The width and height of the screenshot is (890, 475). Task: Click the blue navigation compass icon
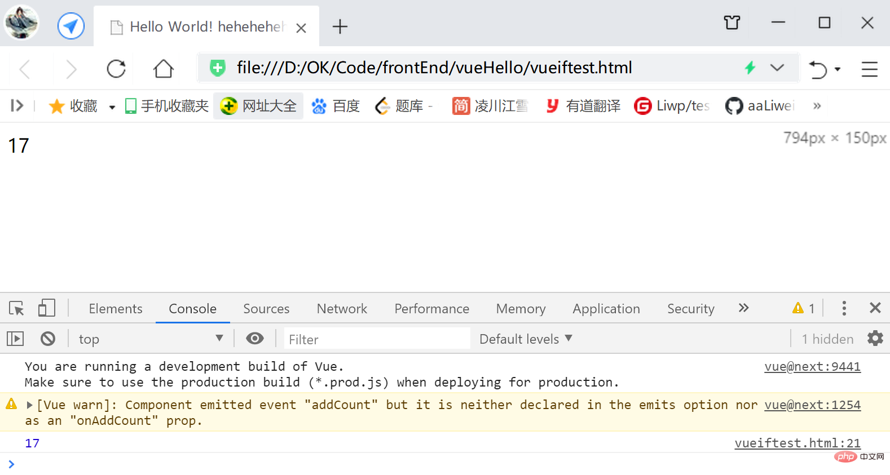click(x=71, y=26)
